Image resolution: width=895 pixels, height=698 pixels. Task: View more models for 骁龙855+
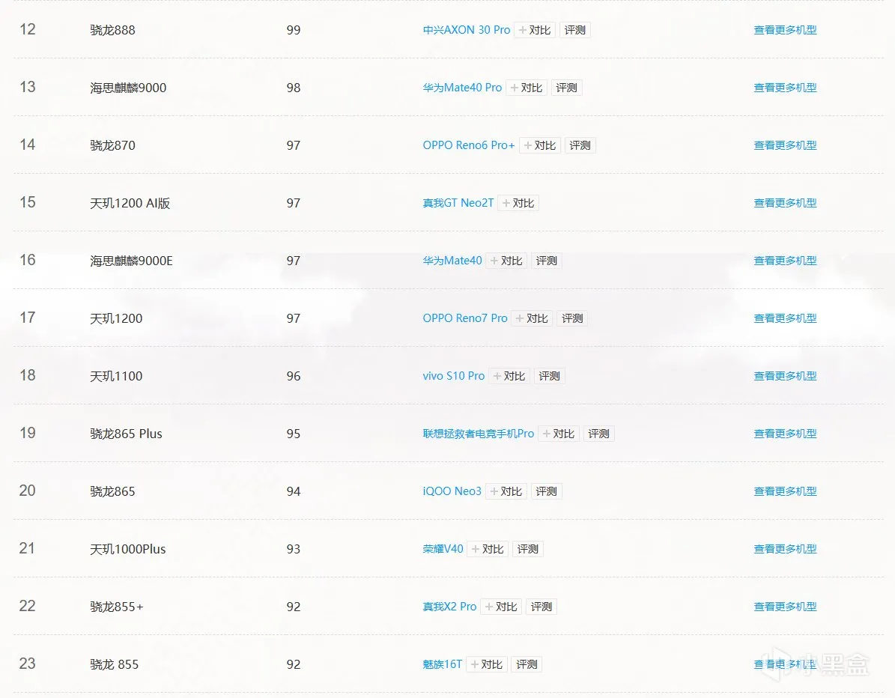785,607
